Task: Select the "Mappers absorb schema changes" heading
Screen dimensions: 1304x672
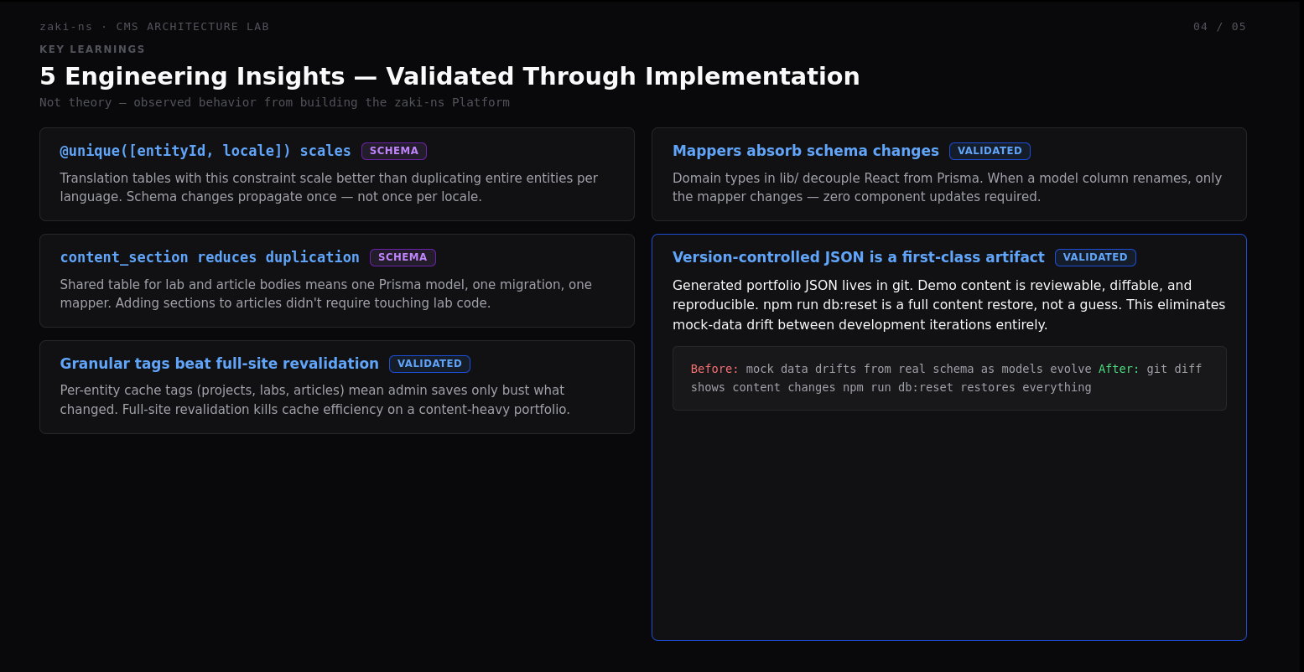Action: point(806,151)
